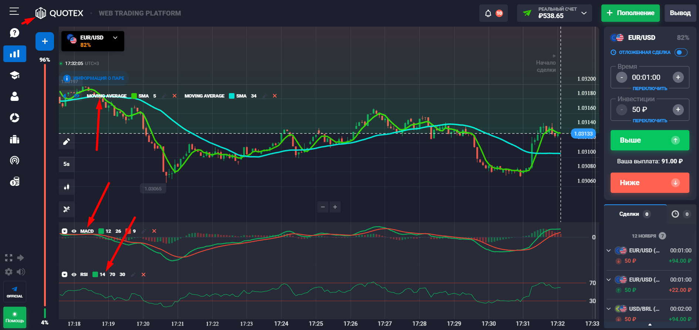The image size is (699, 330).
Task: Click ПЕРЕКЛЮЧИТЬ under the time field
Action: tap(650, 89)
